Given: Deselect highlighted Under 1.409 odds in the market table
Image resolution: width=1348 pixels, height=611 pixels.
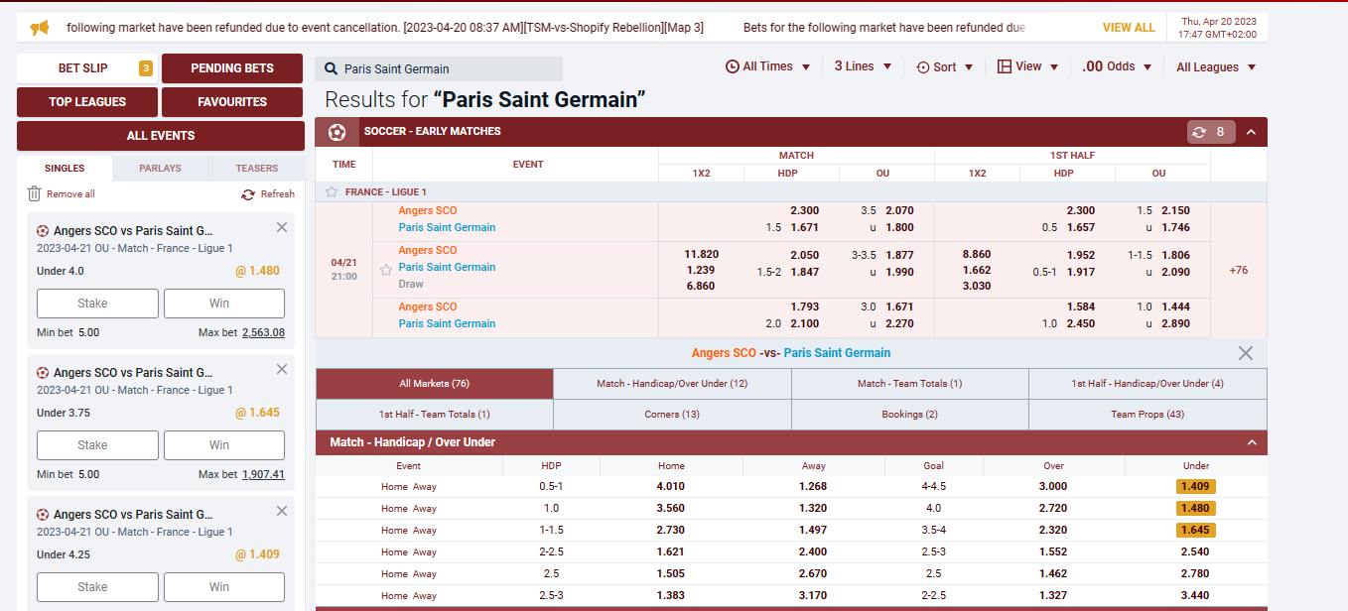Looking at the screenshot, I should [1196, 486].
